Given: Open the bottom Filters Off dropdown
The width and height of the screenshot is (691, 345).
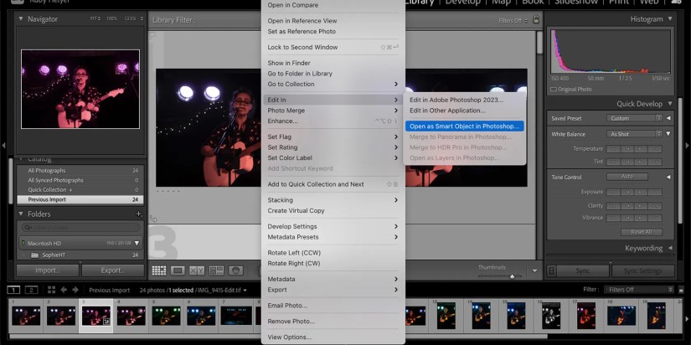Looking at the screenshot, I should coord(639,290).
